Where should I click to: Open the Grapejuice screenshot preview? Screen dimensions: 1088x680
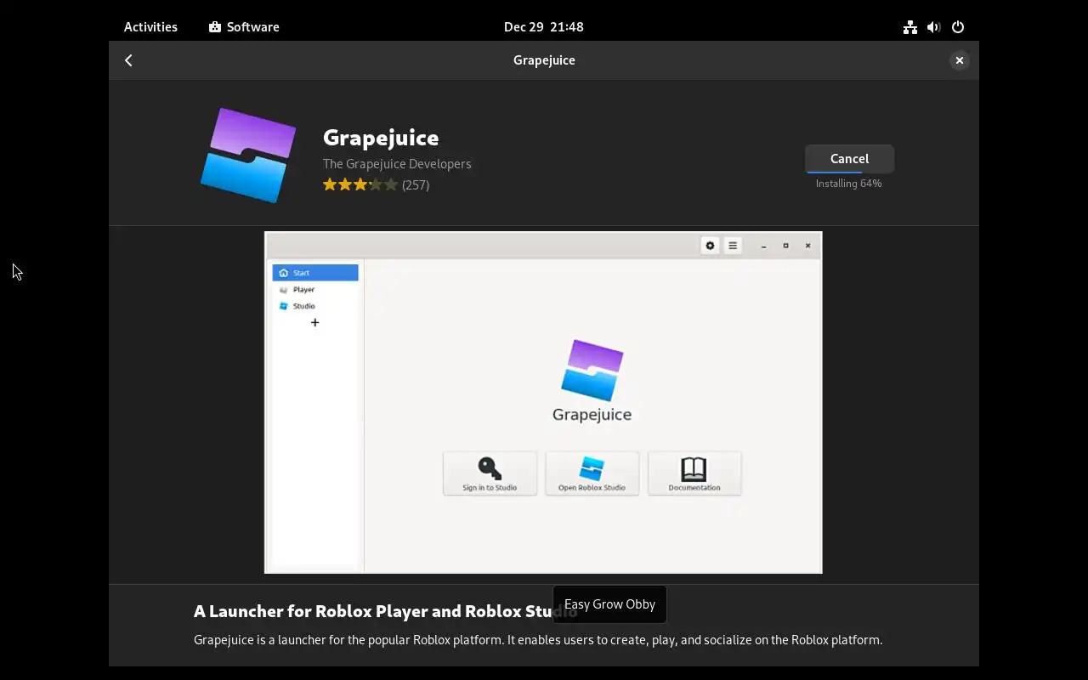(543, 403)
